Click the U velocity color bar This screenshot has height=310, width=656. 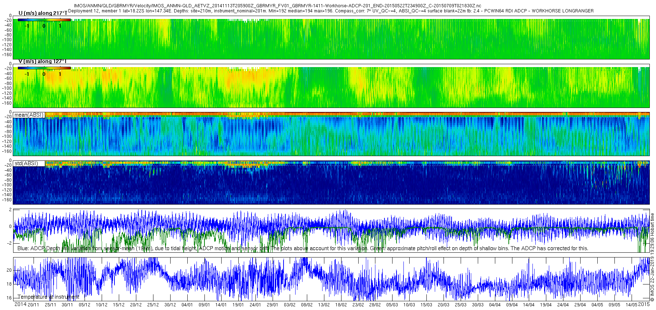click(44, 20)
